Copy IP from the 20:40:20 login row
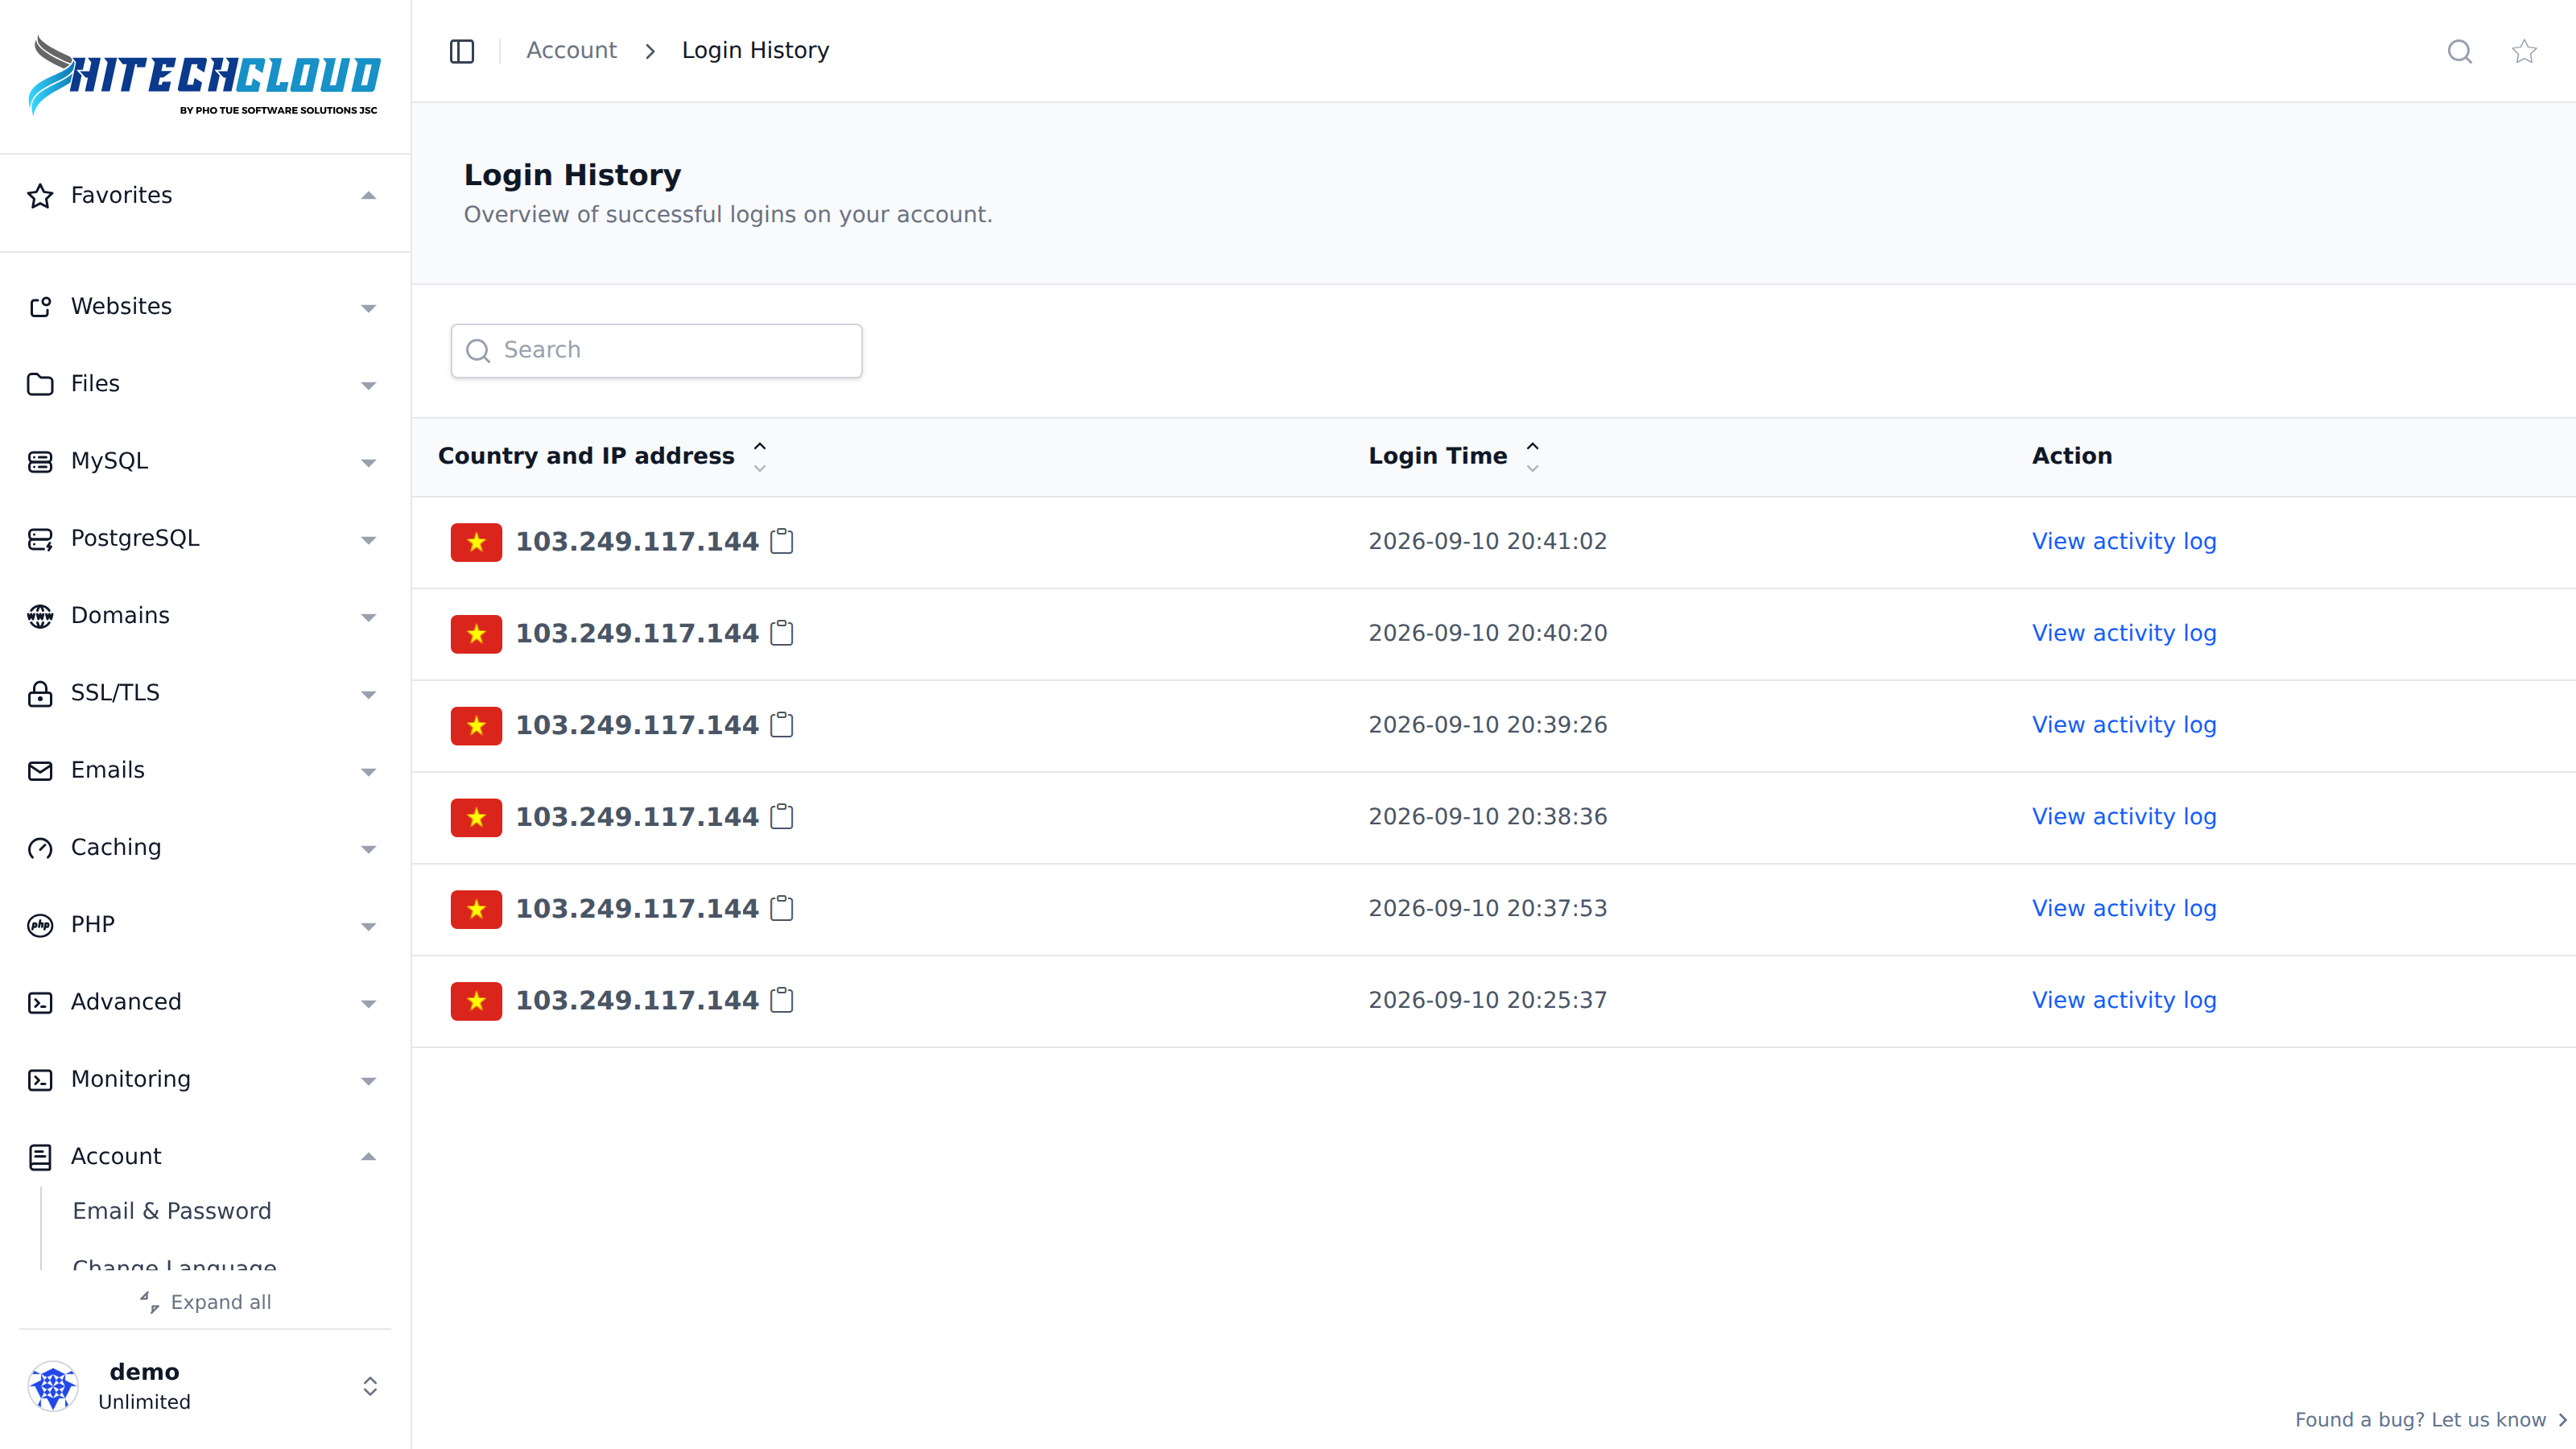The width and height of the screenshot is (2576, 1449). (x=782, y=633)
